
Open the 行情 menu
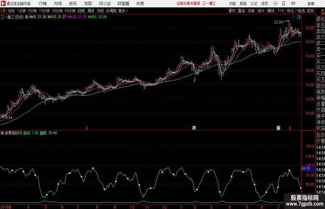pos(43,3)
